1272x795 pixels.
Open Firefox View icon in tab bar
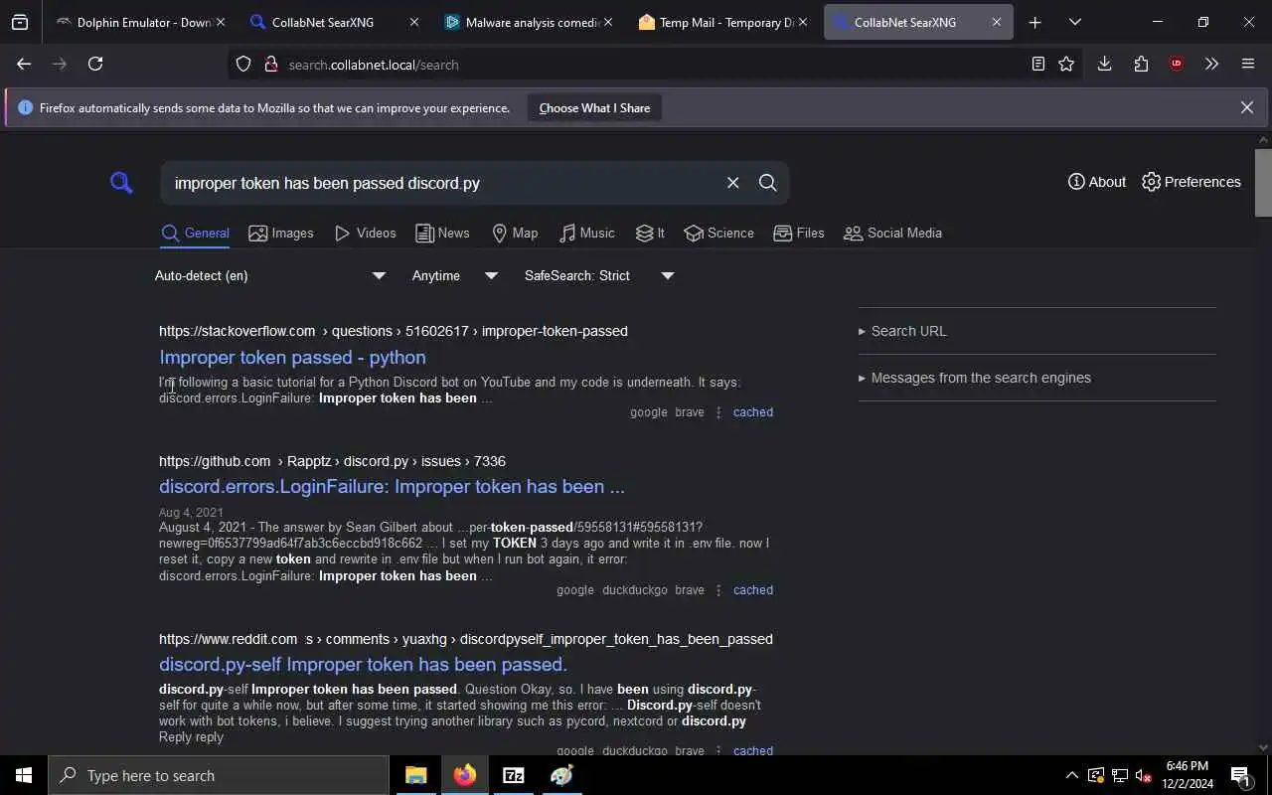pyautogui.click(x=20, y=22)
